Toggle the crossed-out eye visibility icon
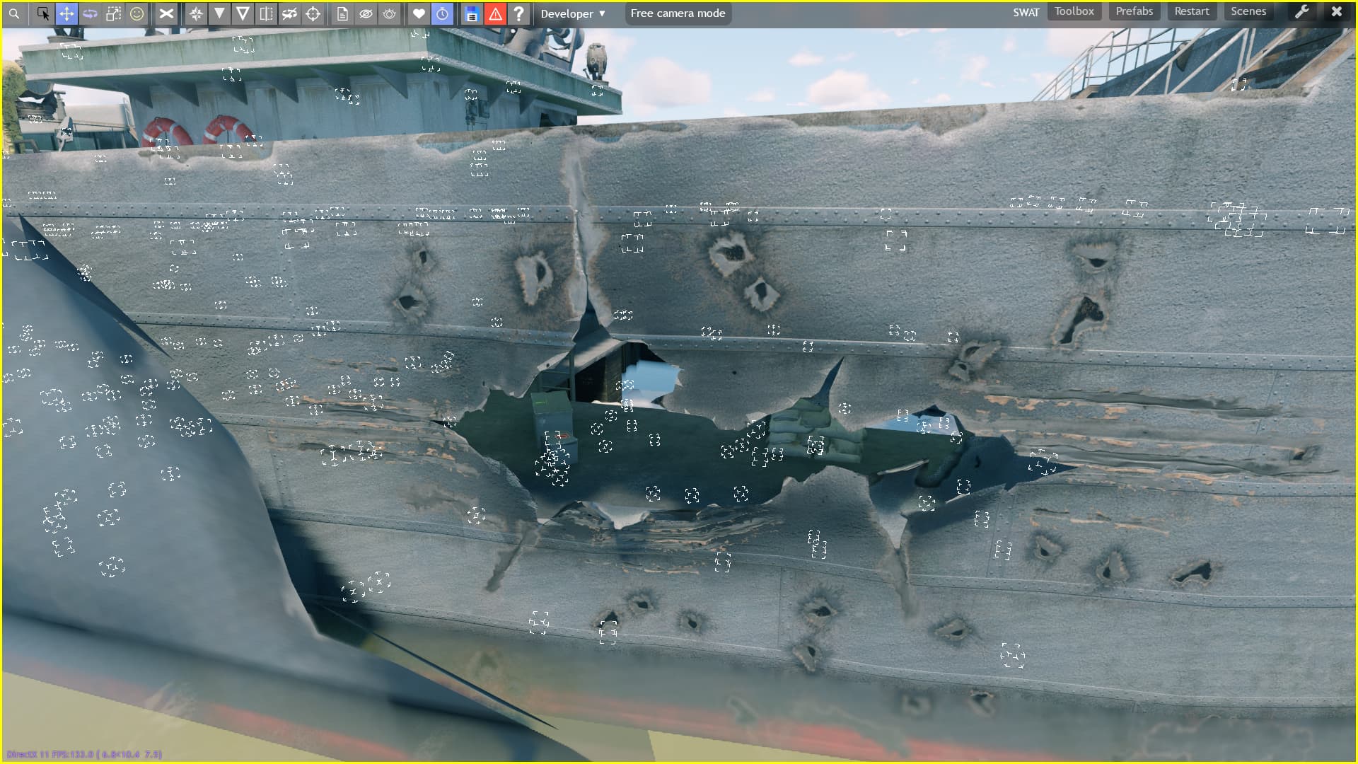Screen dimensions: 1358x764 [x=366, y=13]
